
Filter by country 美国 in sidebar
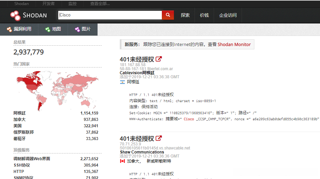point(17,126)
